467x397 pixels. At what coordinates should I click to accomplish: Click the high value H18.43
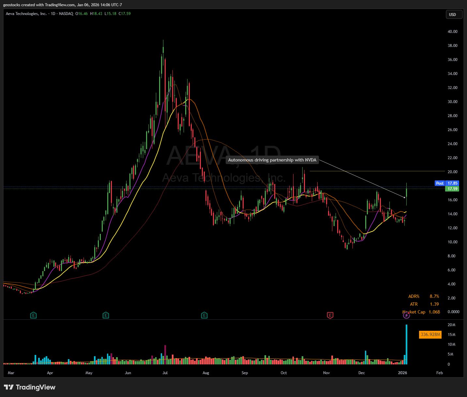point(96,14)
